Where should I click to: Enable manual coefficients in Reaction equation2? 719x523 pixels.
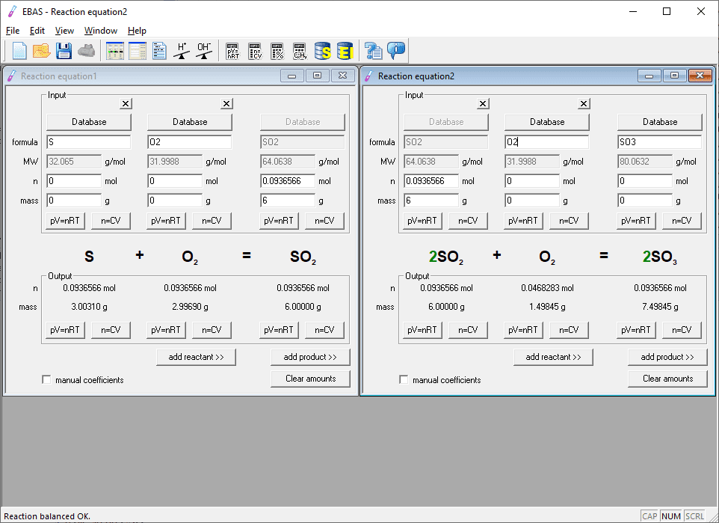pyautogui.click(x=404, y=380)
